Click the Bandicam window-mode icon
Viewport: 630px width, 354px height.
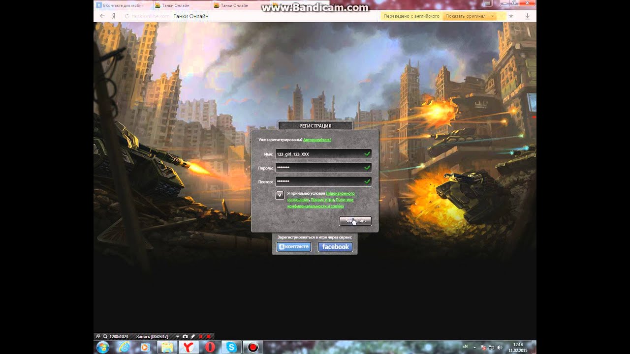point(97,336)
